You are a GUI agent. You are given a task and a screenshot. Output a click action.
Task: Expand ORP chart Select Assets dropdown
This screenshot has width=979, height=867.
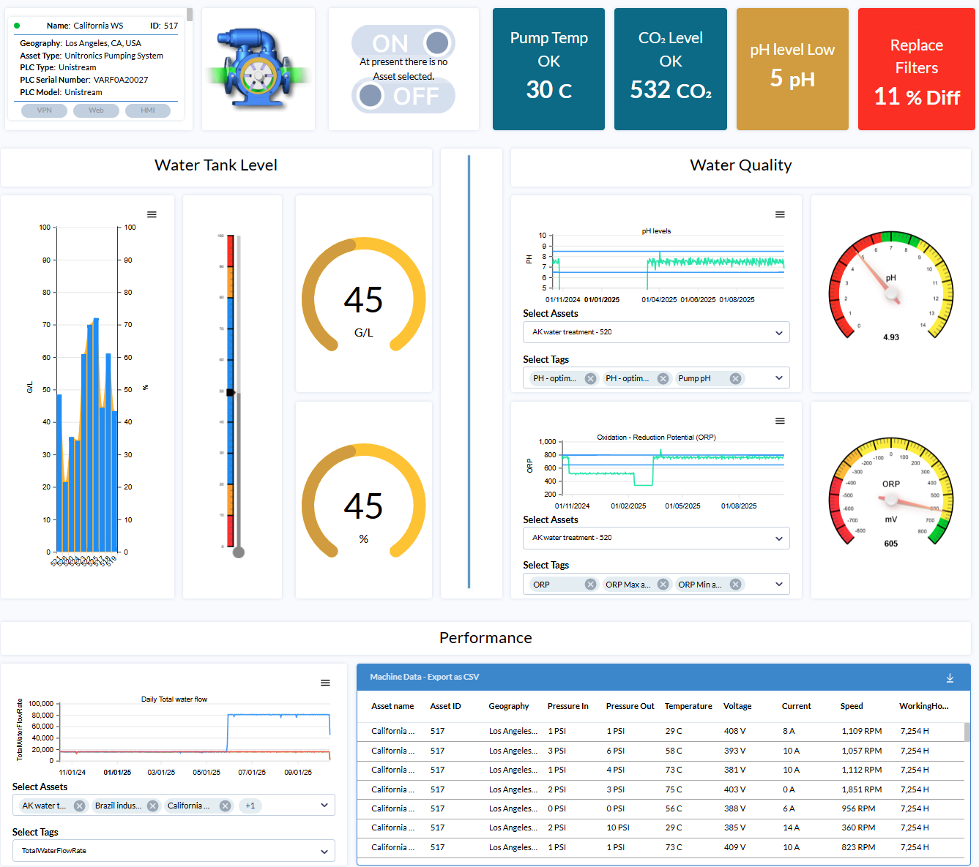[x=778, y=538]
